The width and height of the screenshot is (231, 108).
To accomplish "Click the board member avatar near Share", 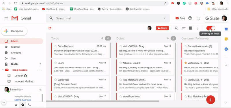I will pyautogui.click(x=149, y=28).
